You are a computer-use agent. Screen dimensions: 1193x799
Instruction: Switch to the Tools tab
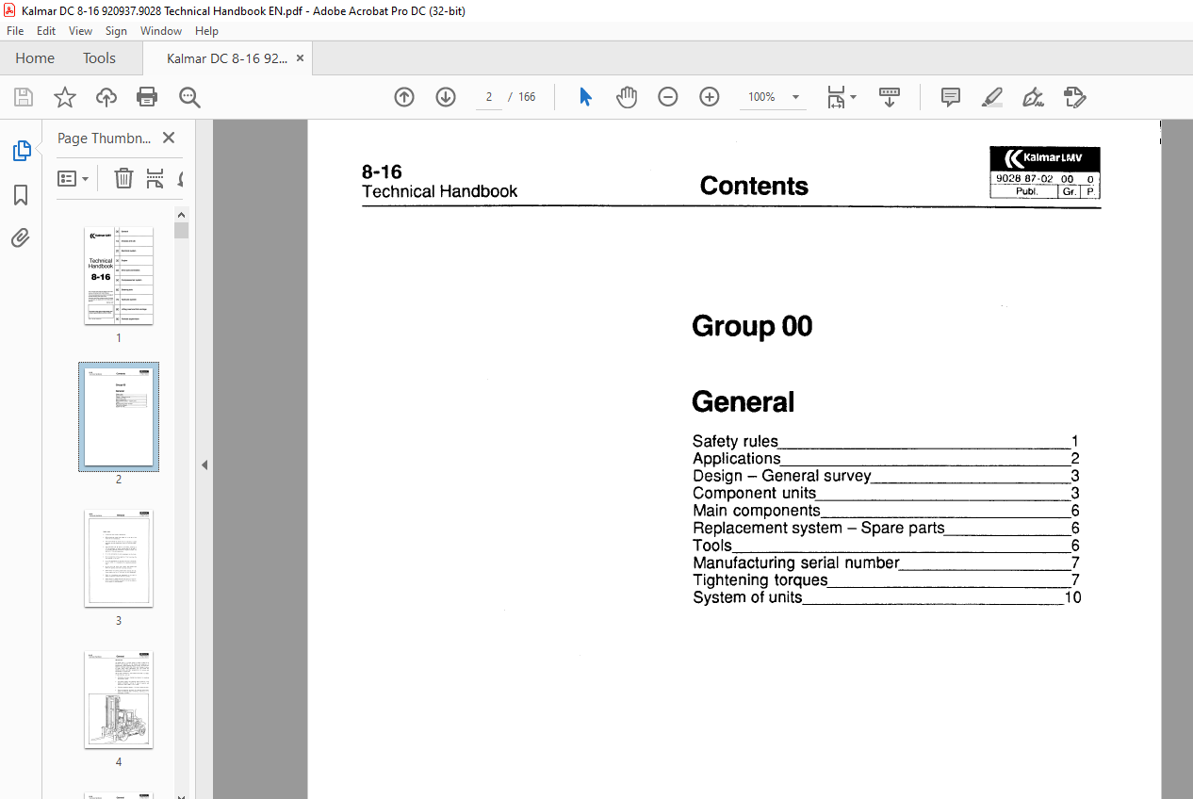point(99,58)
